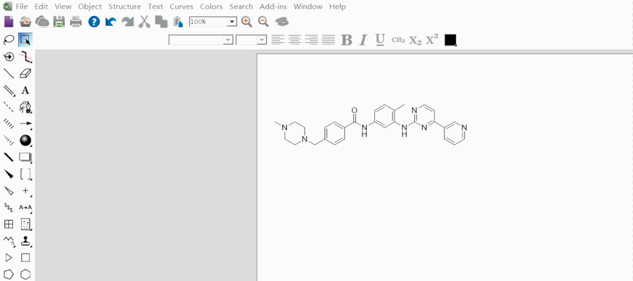Select the Pen drawing tool
Image resolution: width=633 pixels, height=281 pixels.
pyautogui.click(x=25, y=107)
